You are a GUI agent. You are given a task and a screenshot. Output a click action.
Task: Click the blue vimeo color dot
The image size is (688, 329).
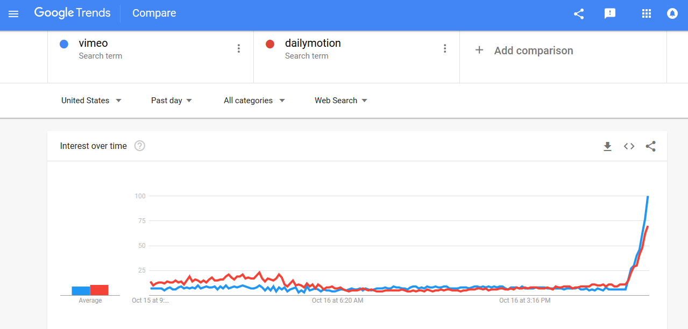click(64, 44)
